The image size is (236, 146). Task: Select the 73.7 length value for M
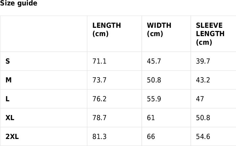tap(99, 80)
